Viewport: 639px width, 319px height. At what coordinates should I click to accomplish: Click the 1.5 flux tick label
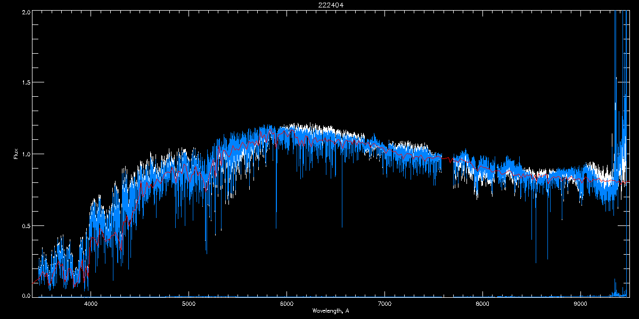(x=26, y=83)
